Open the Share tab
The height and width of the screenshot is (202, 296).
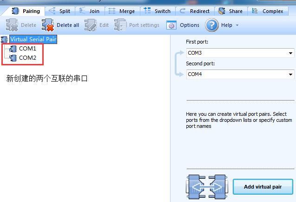point(230,11)
